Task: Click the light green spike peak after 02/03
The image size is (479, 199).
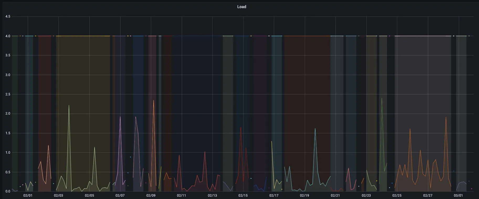Action: (x=69, y=105)
